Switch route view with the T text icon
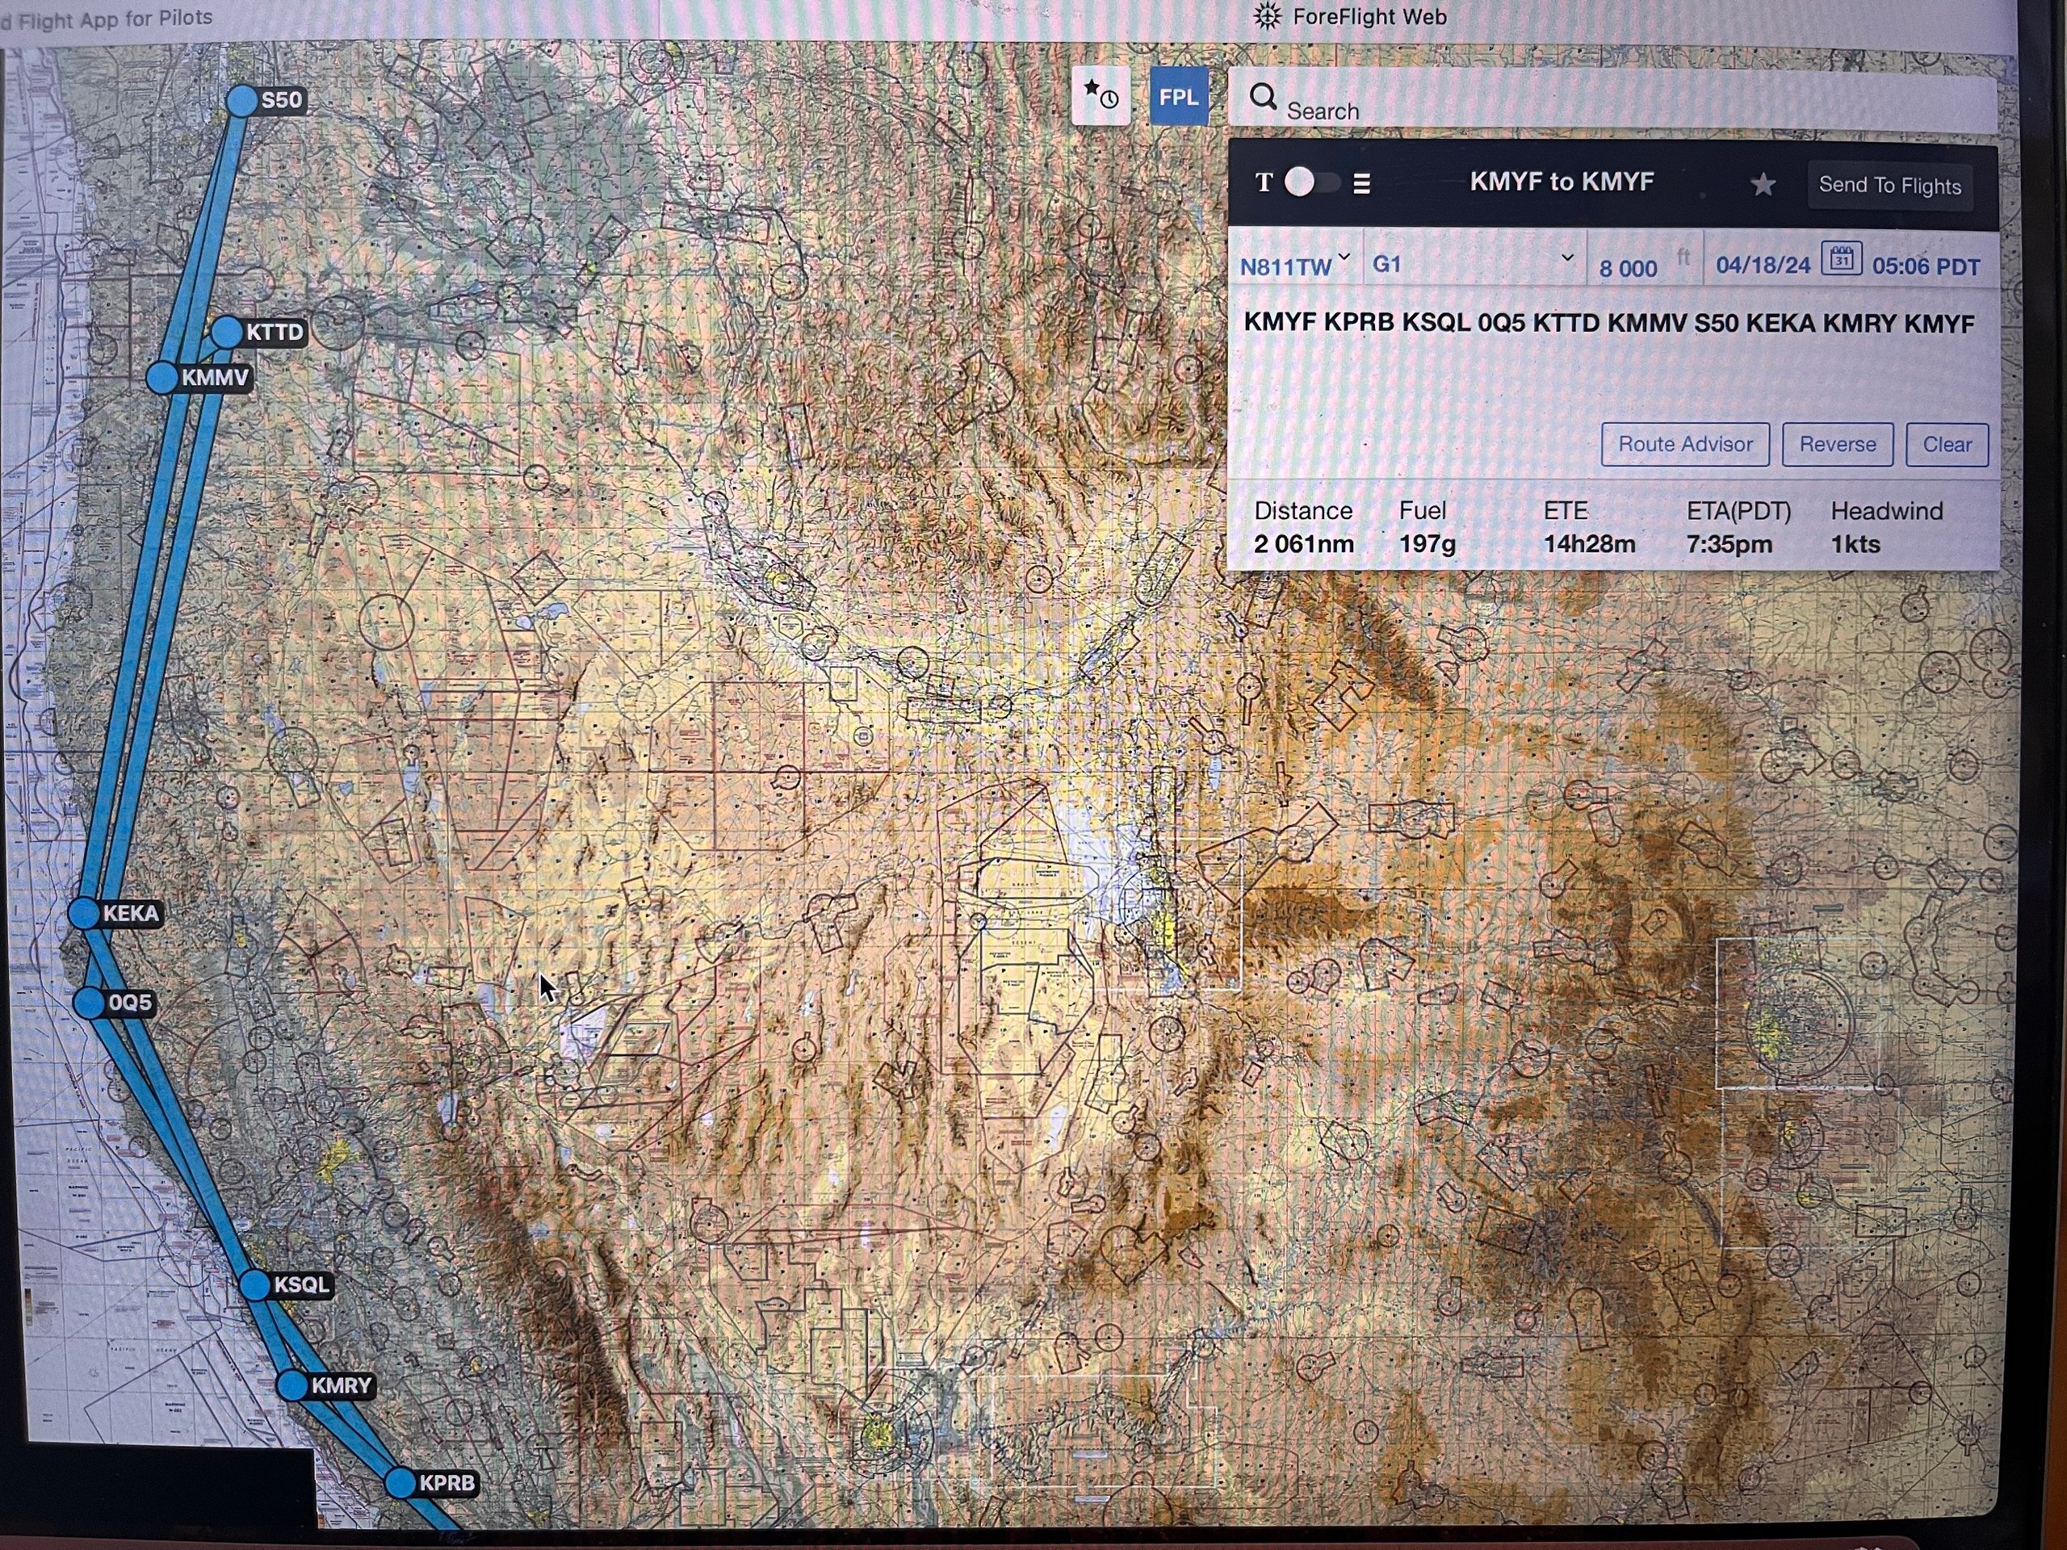This screenshot has height=1550, width=2067. pos(1264,182)
